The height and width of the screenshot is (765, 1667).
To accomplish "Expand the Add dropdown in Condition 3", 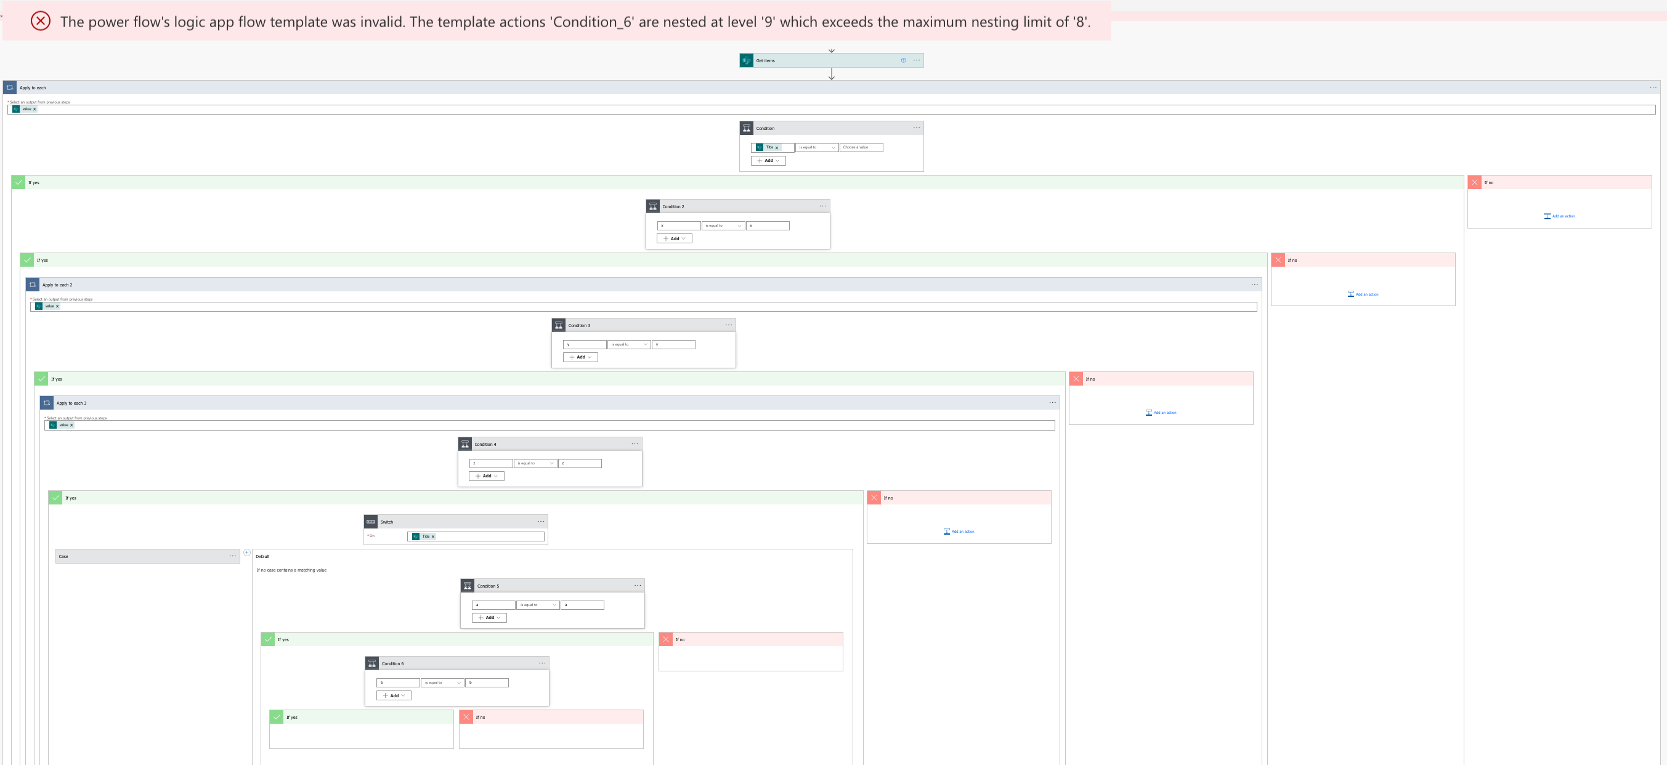I will (x=580, y=357).
